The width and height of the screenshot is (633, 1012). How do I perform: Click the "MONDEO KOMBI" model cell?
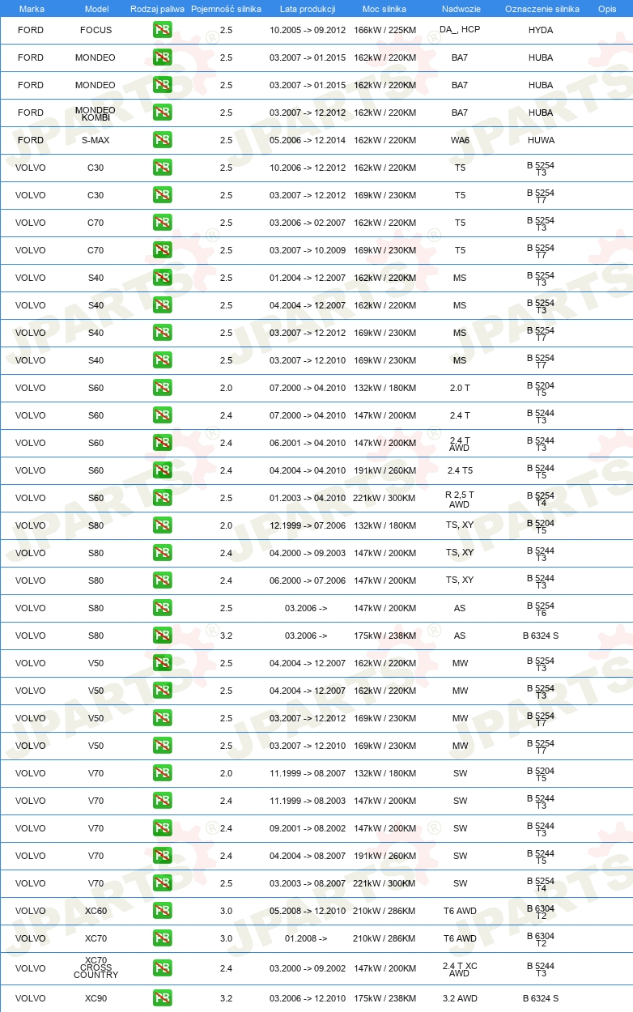pyautogui.click(x=96, y=113)
